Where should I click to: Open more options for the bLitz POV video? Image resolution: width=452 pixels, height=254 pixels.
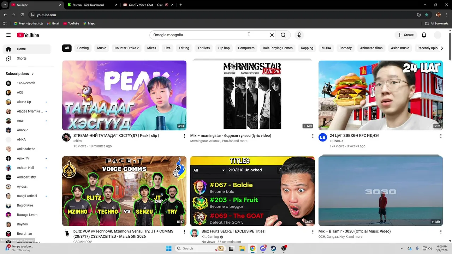tap(184, 232)
